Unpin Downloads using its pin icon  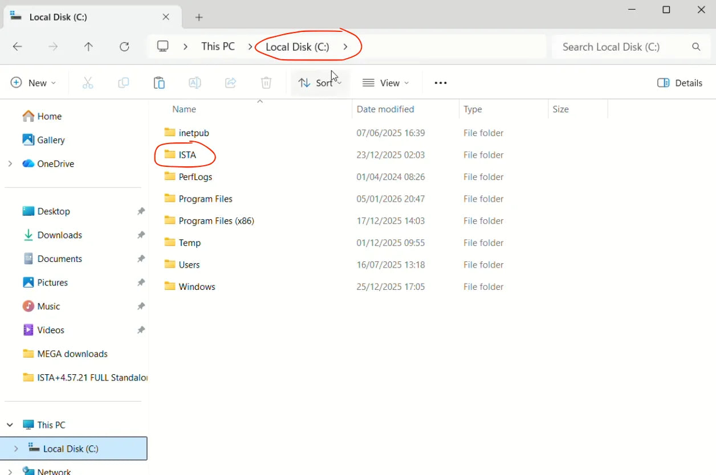pyautogui.click(x=141, y=235)
